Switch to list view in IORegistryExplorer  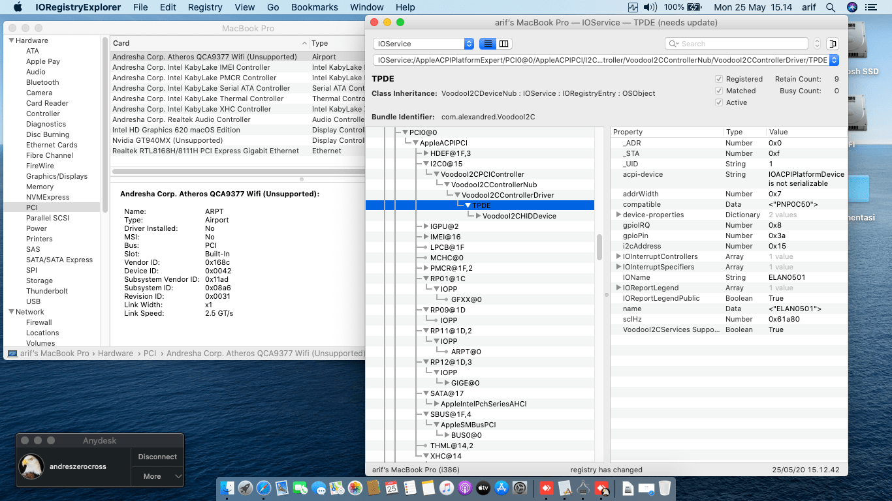point(487,44)
